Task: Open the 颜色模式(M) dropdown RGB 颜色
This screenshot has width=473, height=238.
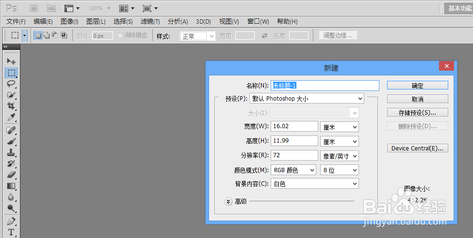Action: [294, 170]
